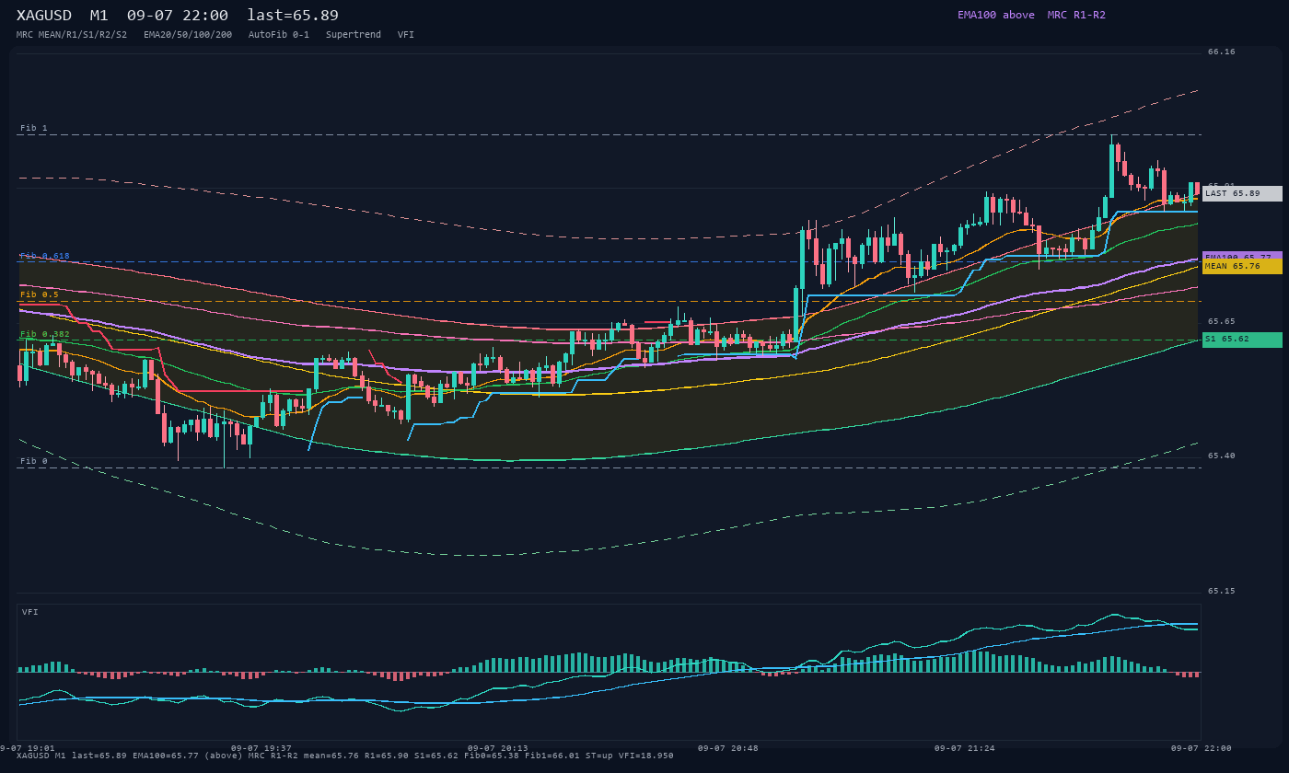Click "VFI=18.950" in bottom status line
The width and height of the screenshot is (1289, 773).
pyautogui.click(x=646, y=756)
